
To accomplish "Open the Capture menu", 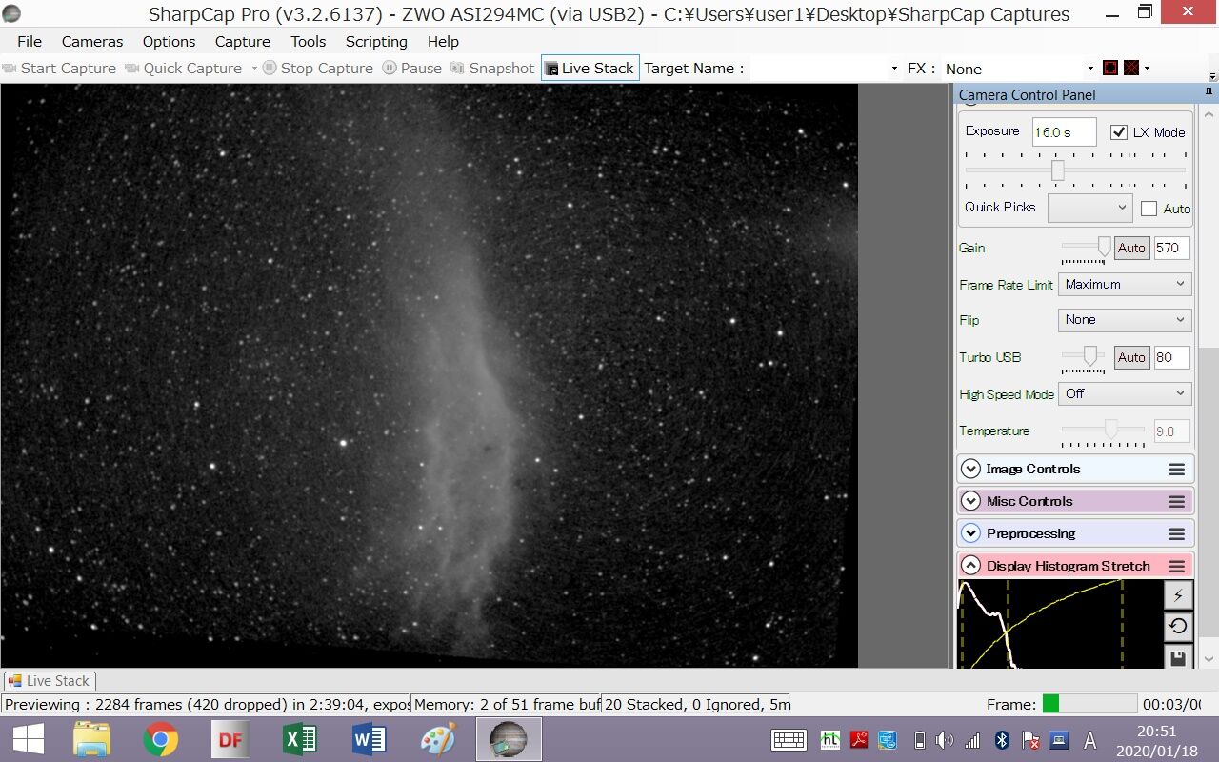I will click(x=243, y=42).
